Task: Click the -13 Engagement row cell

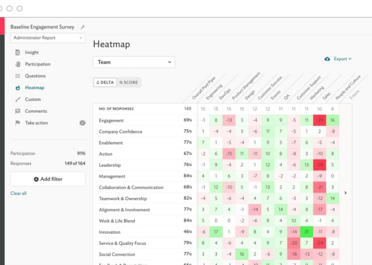Action: (x=229, y=120)
